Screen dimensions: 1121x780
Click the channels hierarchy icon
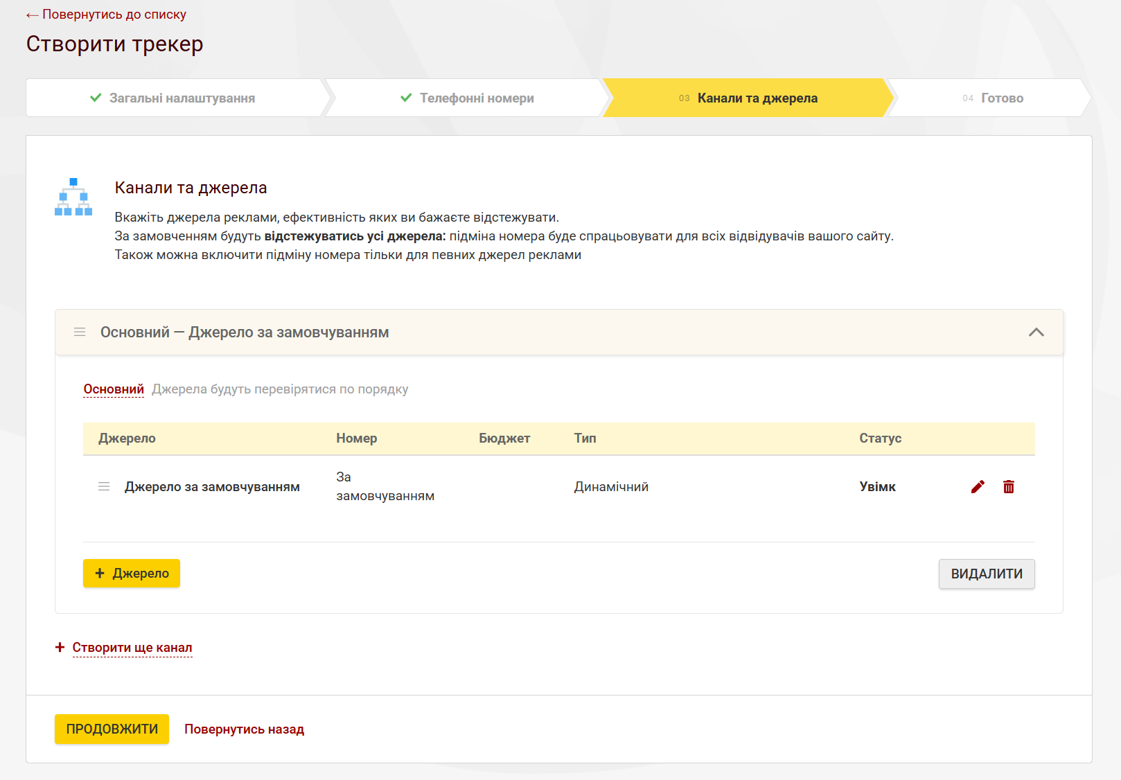[73, 197]
